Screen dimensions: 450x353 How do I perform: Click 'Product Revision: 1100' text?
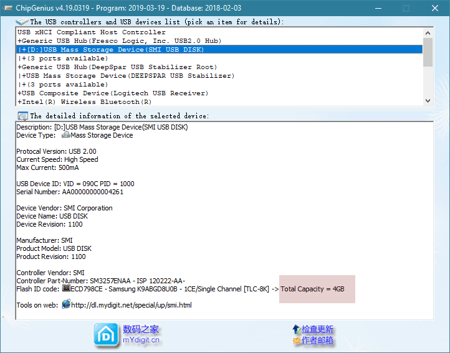click(x=51, y=257)
